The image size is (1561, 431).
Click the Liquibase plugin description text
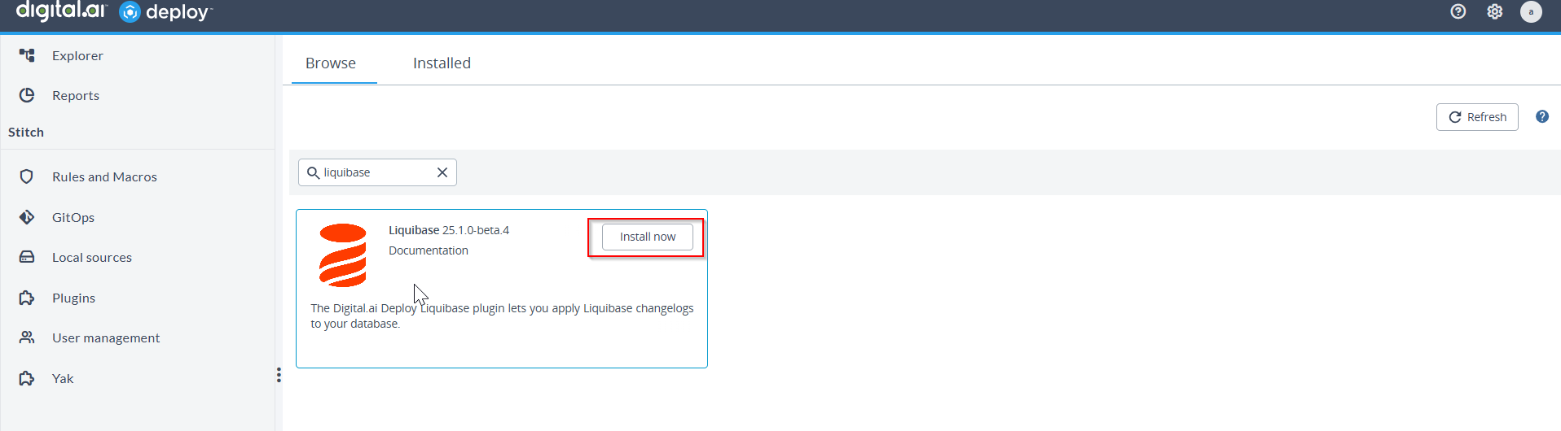pos(502,316)
